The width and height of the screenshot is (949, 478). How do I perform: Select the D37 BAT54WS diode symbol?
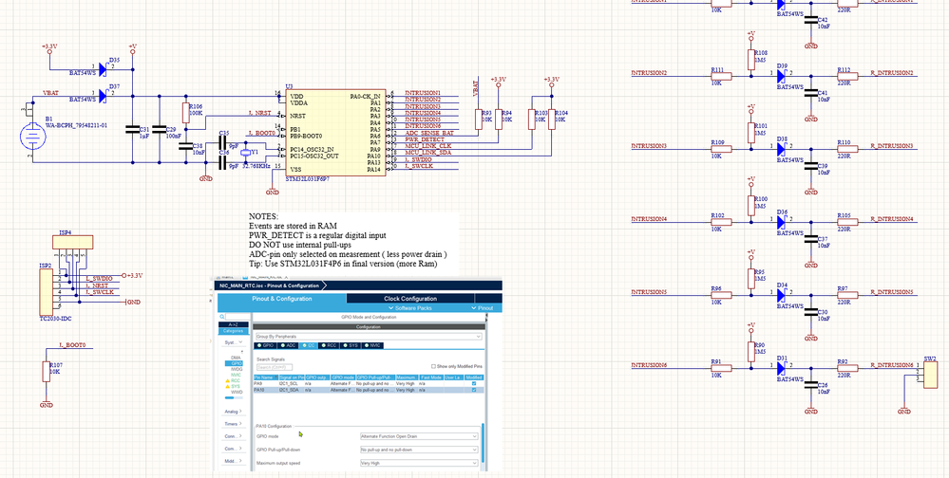point(103,96)
